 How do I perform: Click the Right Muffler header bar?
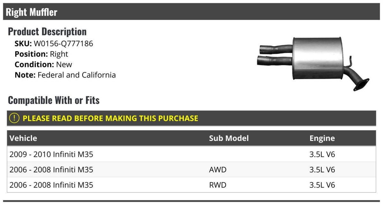tap(191, 12)
